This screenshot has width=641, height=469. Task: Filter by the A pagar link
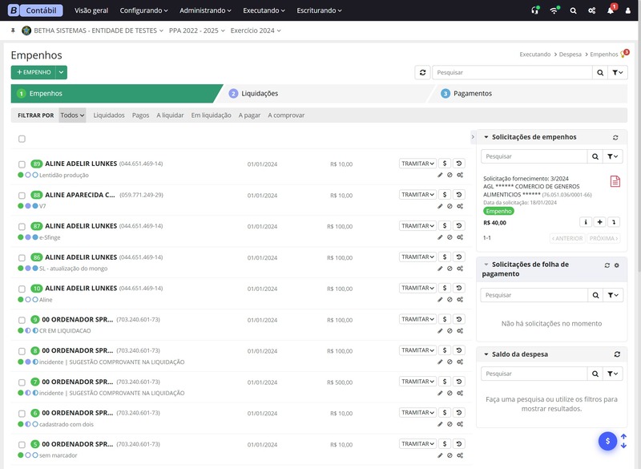click(x=249, y=115)
